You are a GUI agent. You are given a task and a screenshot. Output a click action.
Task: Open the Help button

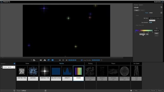pyautogui.click(x=137, y=90)
